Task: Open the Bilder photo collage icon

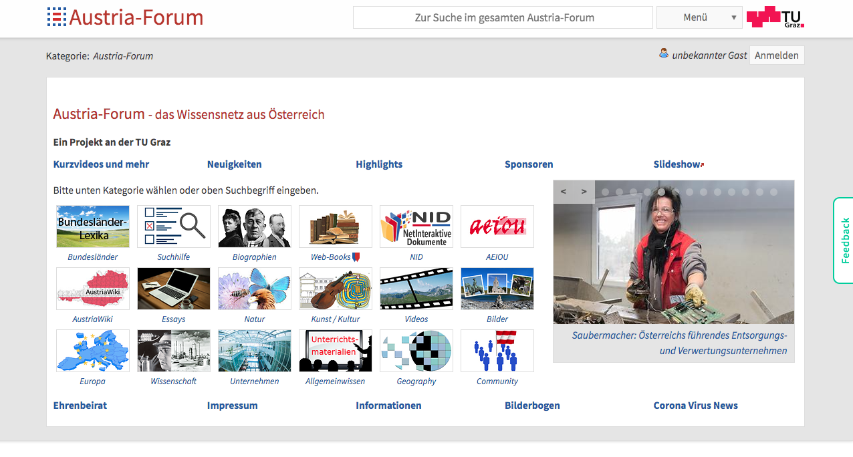Action: point(497,289)
